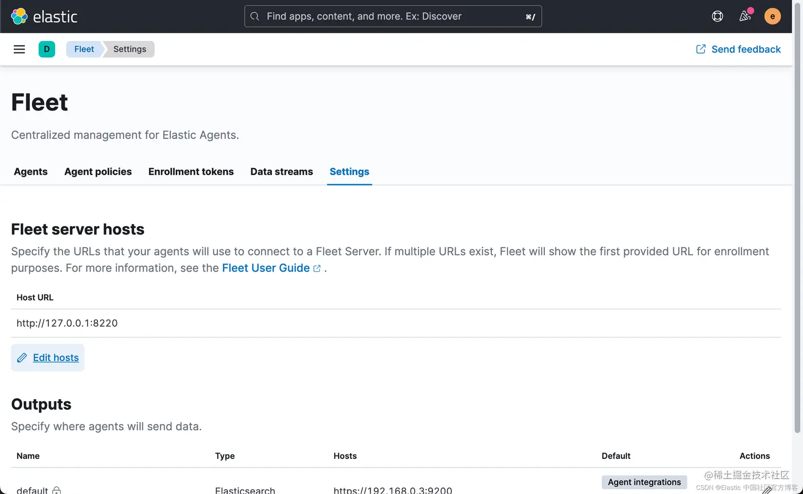The height and width of the screenshot is (494, 803).
Task: Open the help menu icon
Action: (717, 16)
